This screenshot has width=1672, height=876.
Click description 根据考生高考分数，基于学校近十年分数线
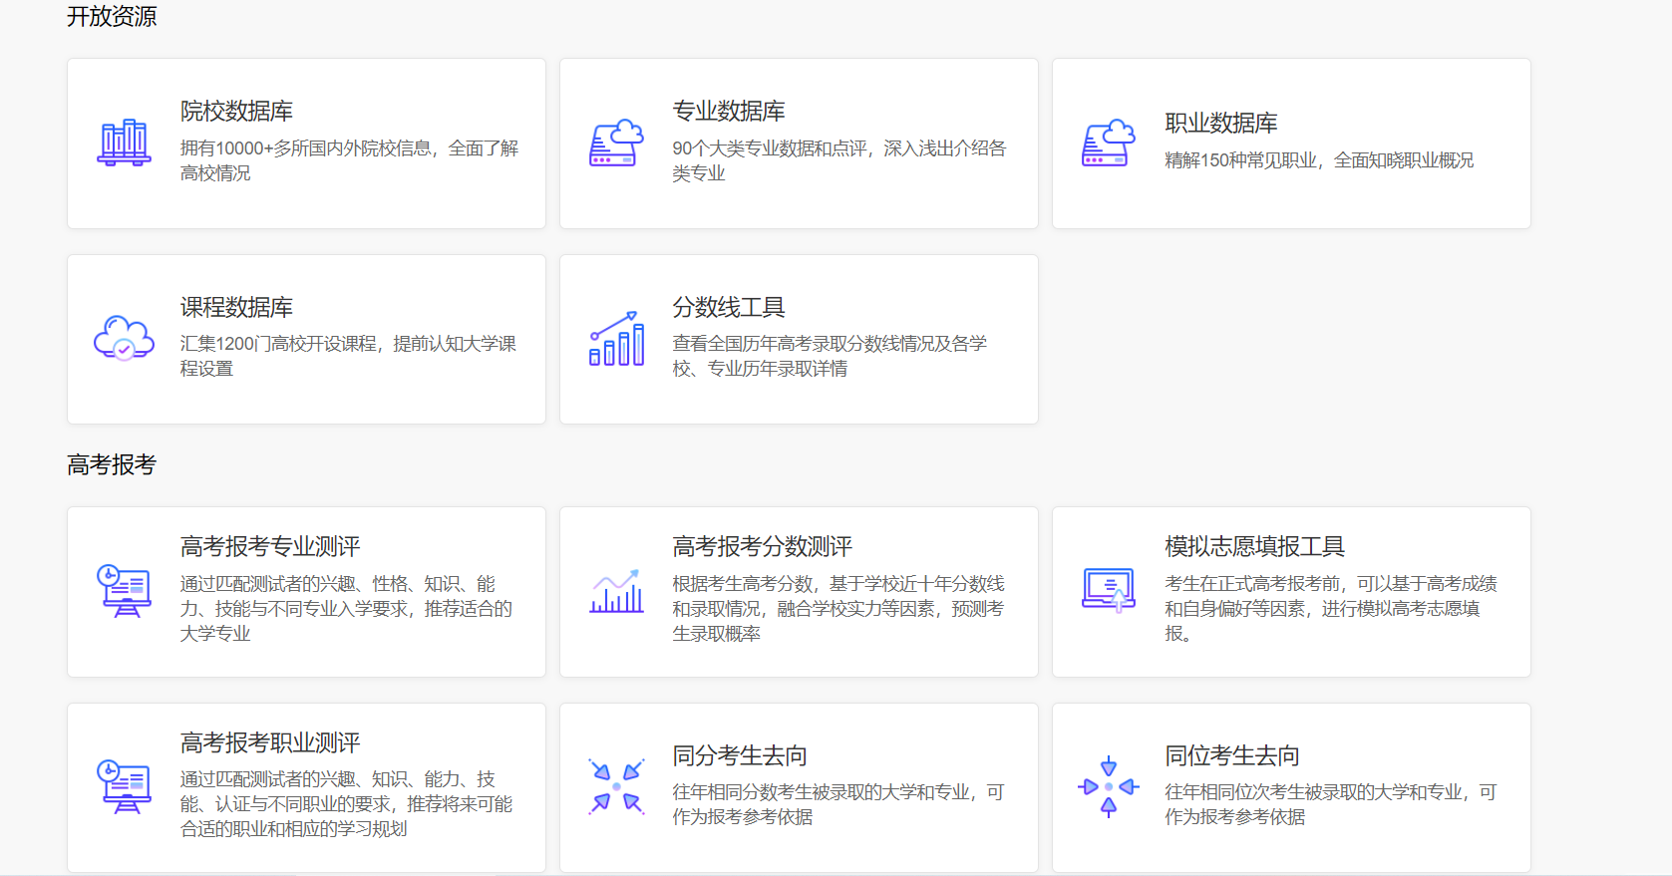click(x=838, y=608)
